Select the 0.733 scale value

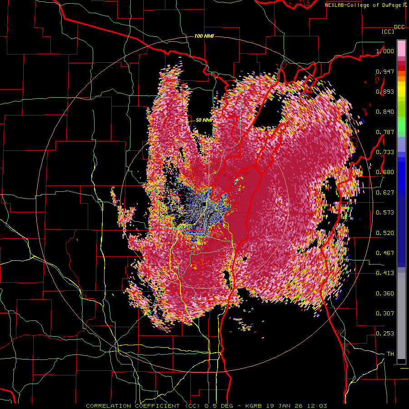[x=385, y=152]
